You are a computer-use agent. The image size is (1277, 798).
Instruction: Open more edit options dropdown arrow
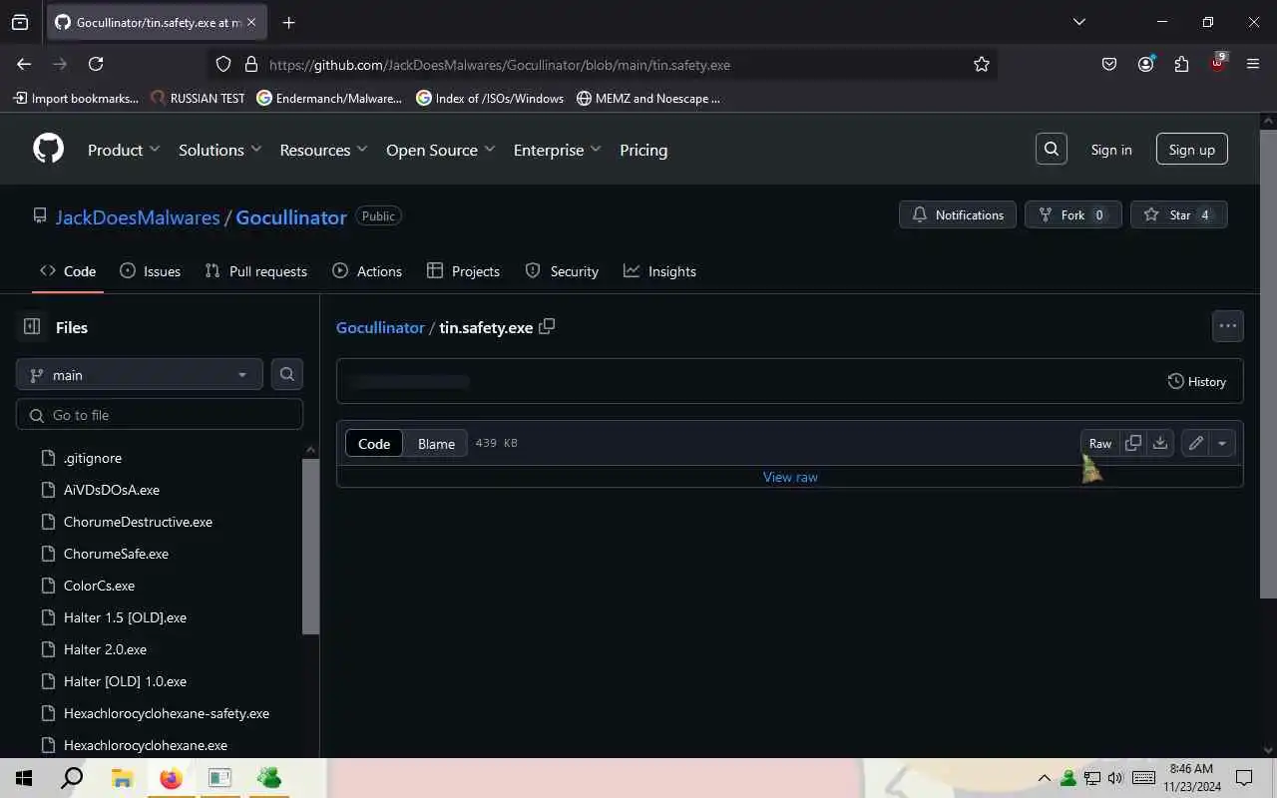click(1222, 444)
